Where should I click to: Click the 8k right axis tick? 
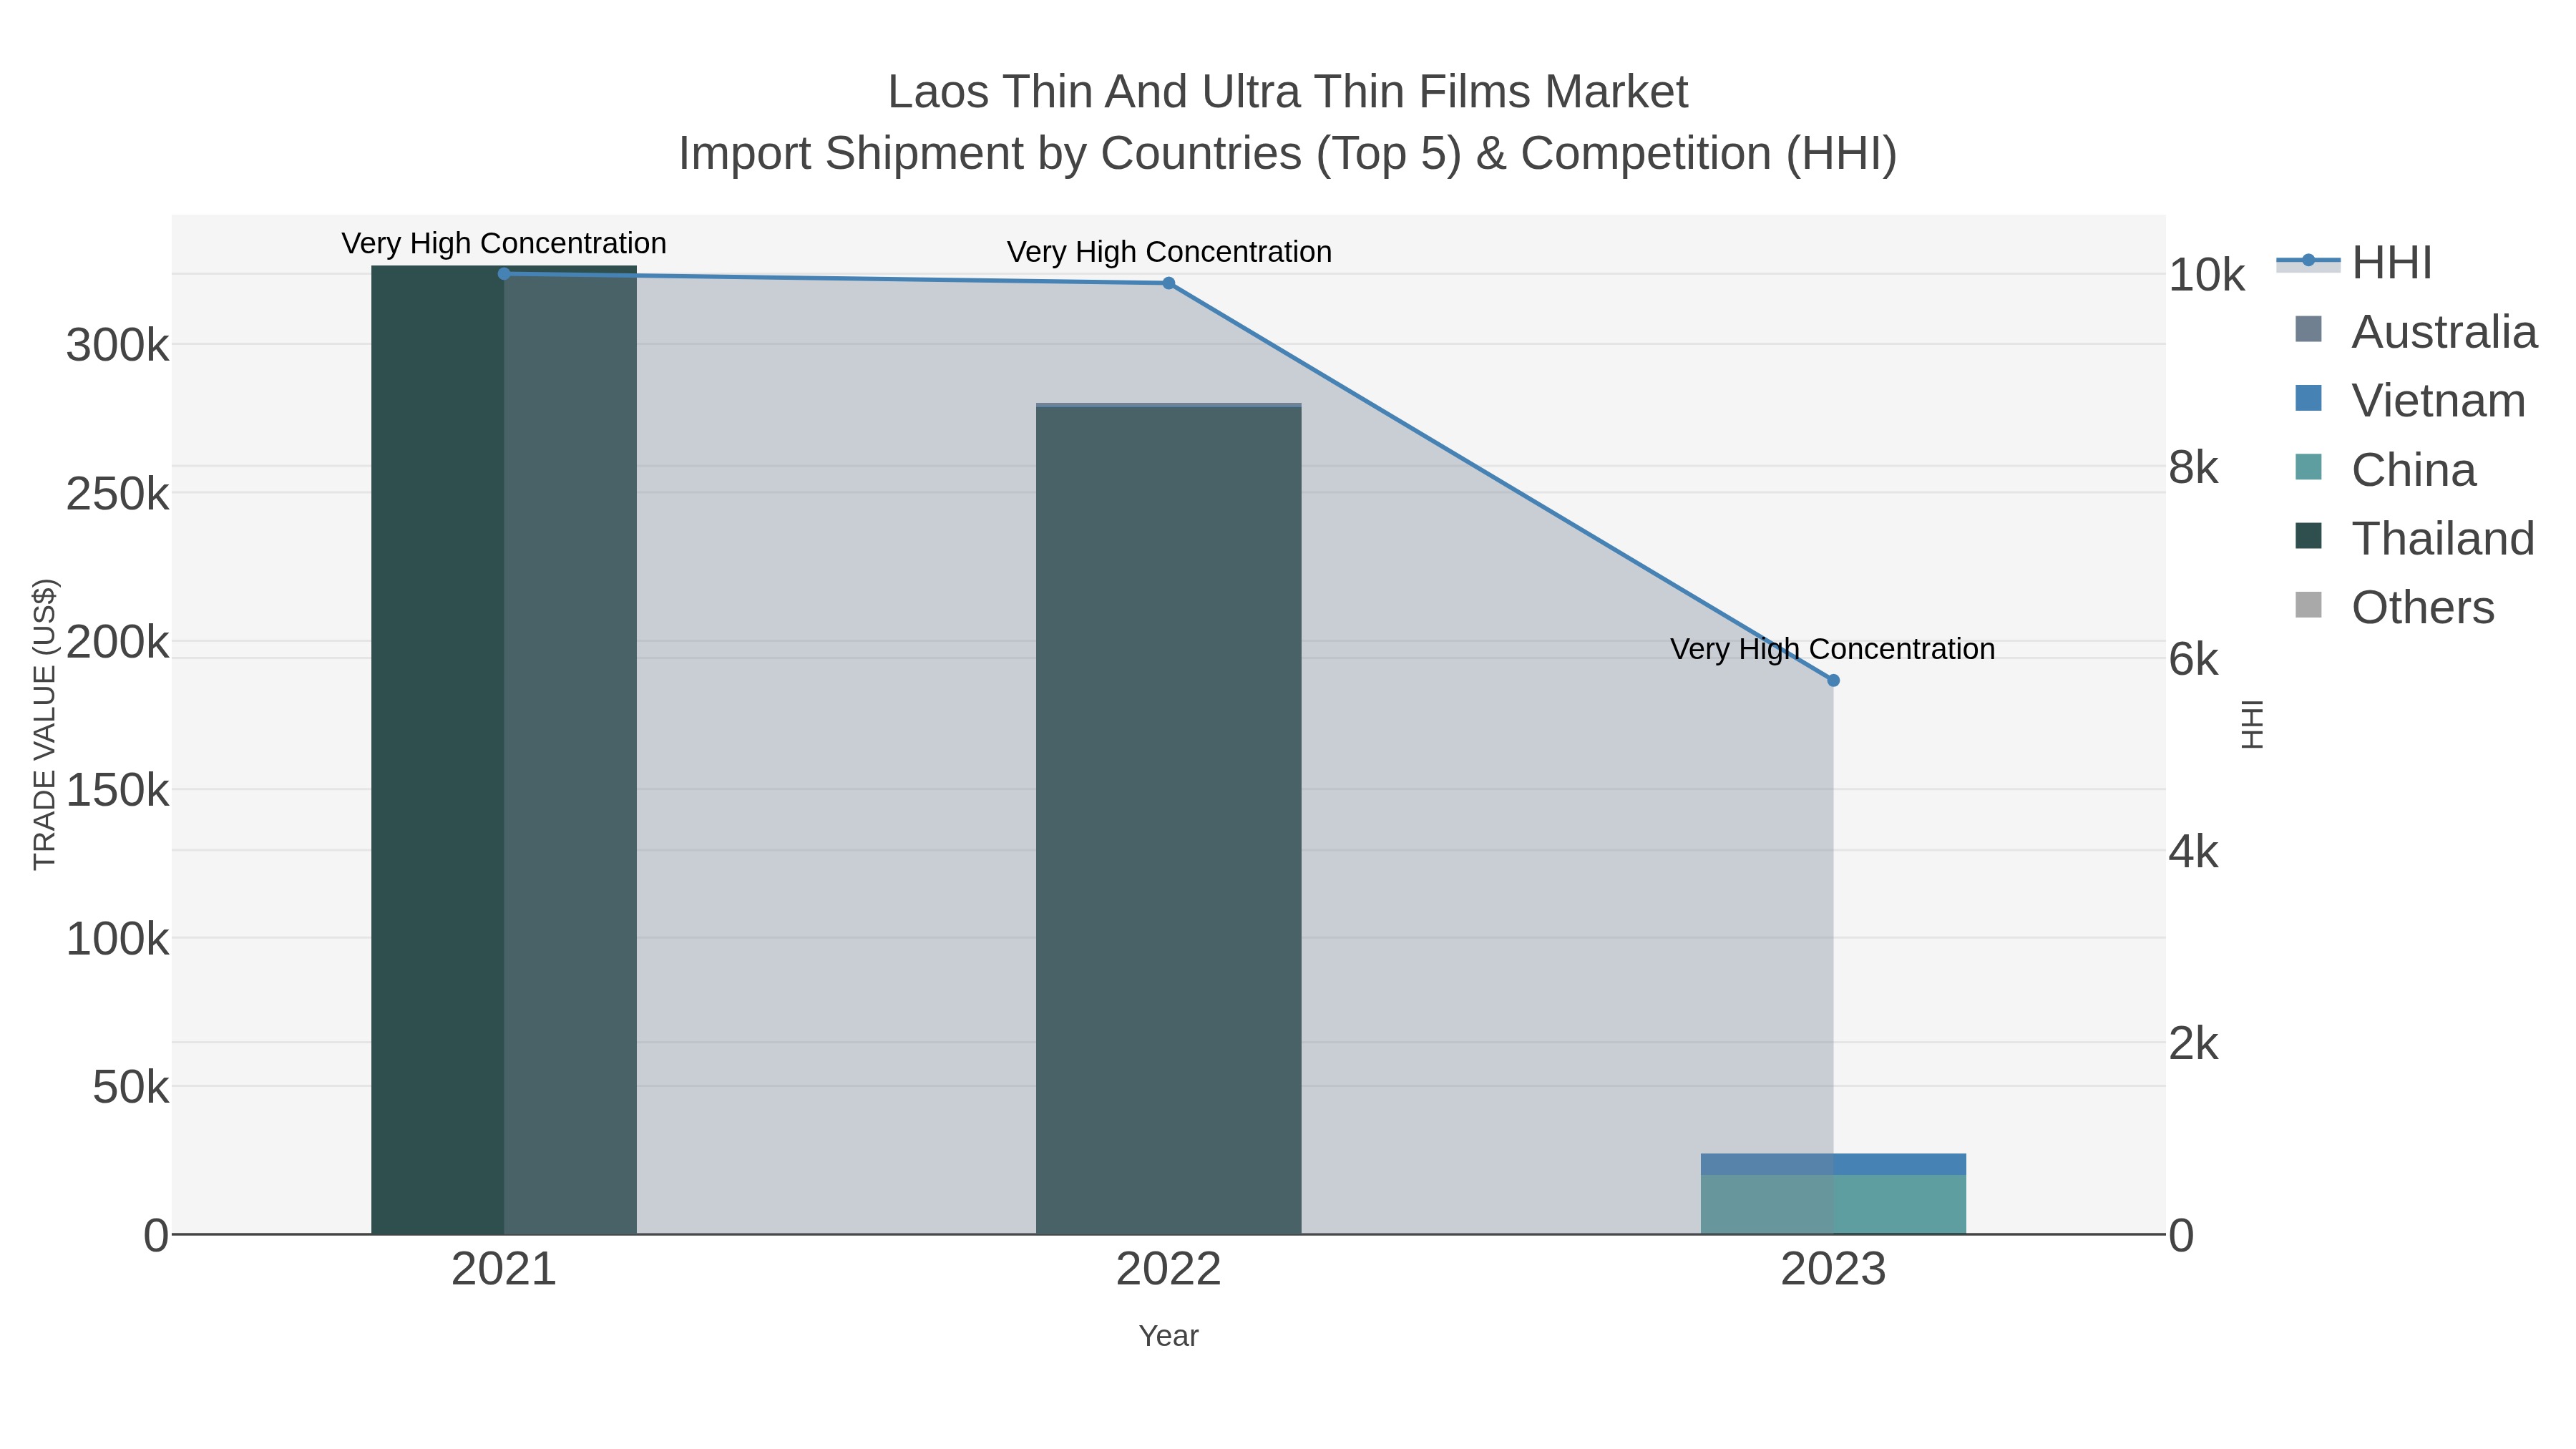[x=2194, y=467]
